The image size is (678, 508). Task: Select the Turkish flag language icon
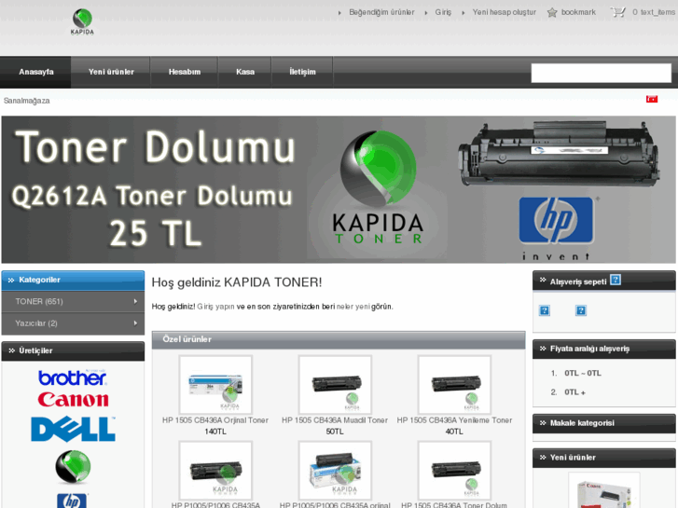652,99
